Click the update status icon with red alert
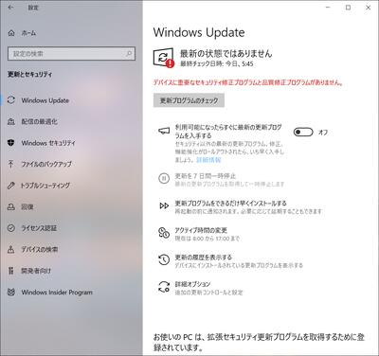379x356 pixels. click(x=164, y=58)
